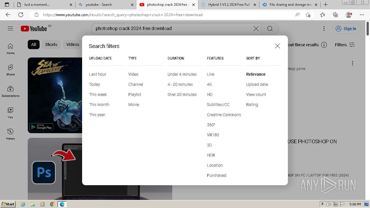Select 4 - 20 minutes duration
370x208 pixels.
click(180, 84)
